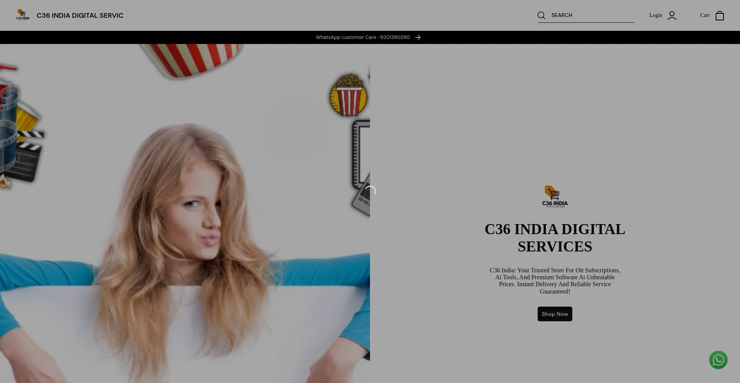Screen dimensions: 740x383
Task: Click the search magnifier icon
Action: click(542, 15)
